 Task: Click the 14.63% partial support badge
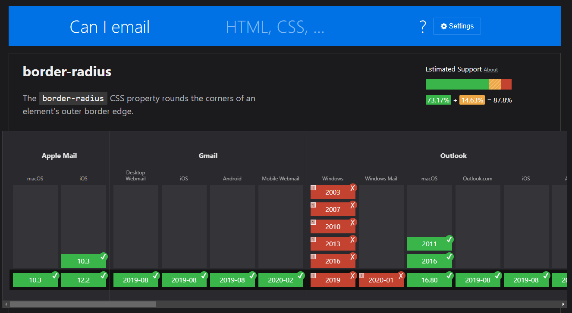coord(472,100)
